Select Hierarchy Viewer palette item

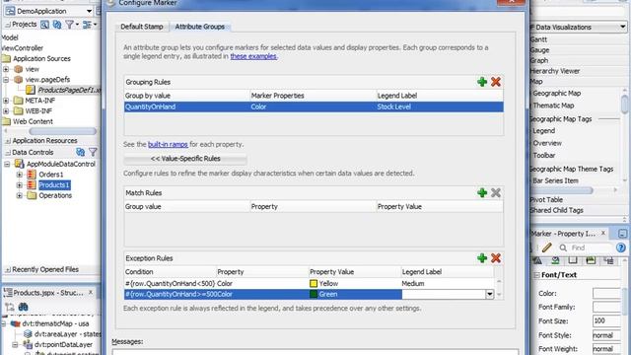[x=555, y=71]
